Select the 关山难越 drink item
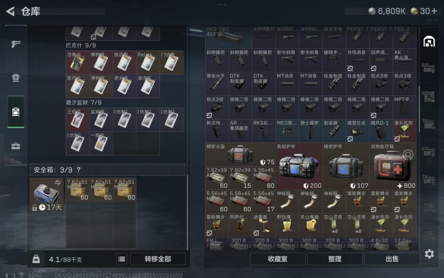444x278 pixels. pos(311,225)
